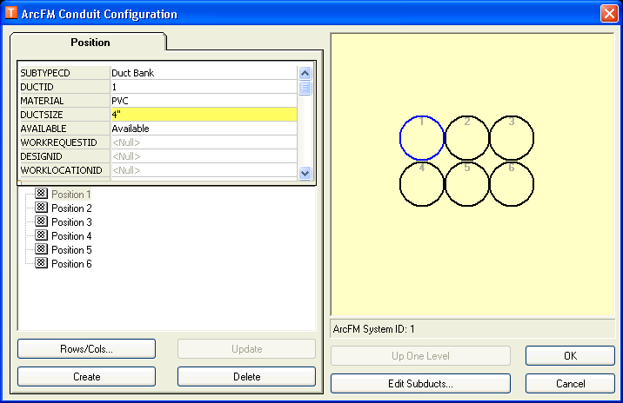Click the Position 2 tree icon
This screenshot has height=403, width=623.
point(41,208)
